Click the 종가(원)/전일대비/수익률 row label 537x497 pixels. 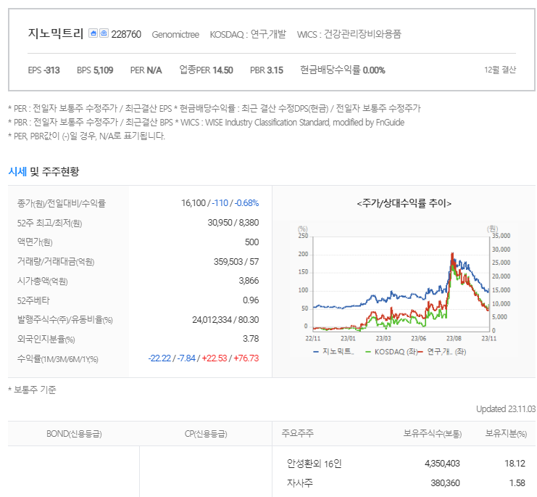pos(62,203)
